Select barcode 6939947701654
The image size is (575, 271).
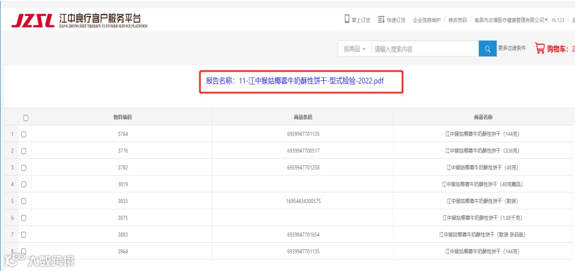(x=303, y=234)
